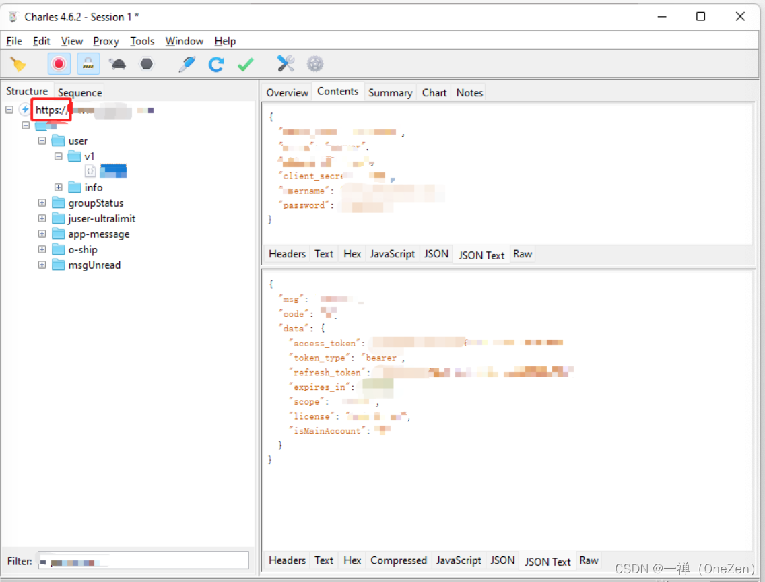Collapse the user folder
The height and width of the screenshot is (582, 765).
(x=42, y=141)
